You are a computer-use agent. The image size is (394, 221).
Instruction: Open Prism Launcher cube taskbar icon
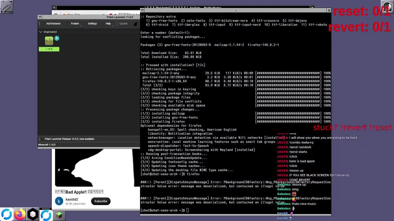[x=33, y=215]
